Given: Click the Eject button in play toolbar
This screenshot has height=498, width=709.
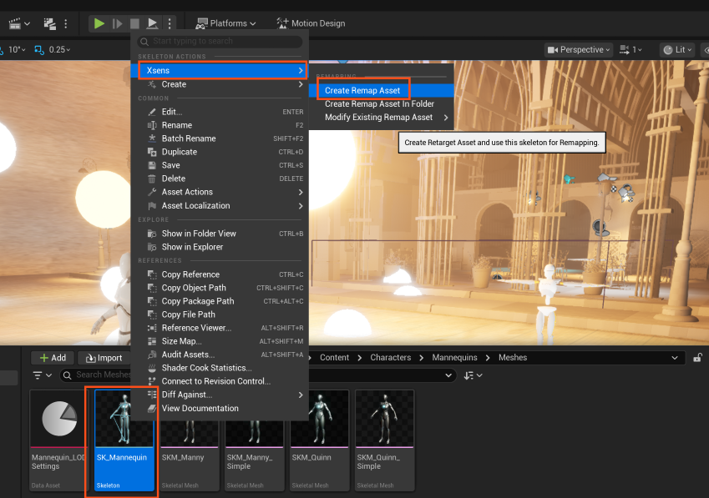Looking at the screenshot, I should [152, 23].
